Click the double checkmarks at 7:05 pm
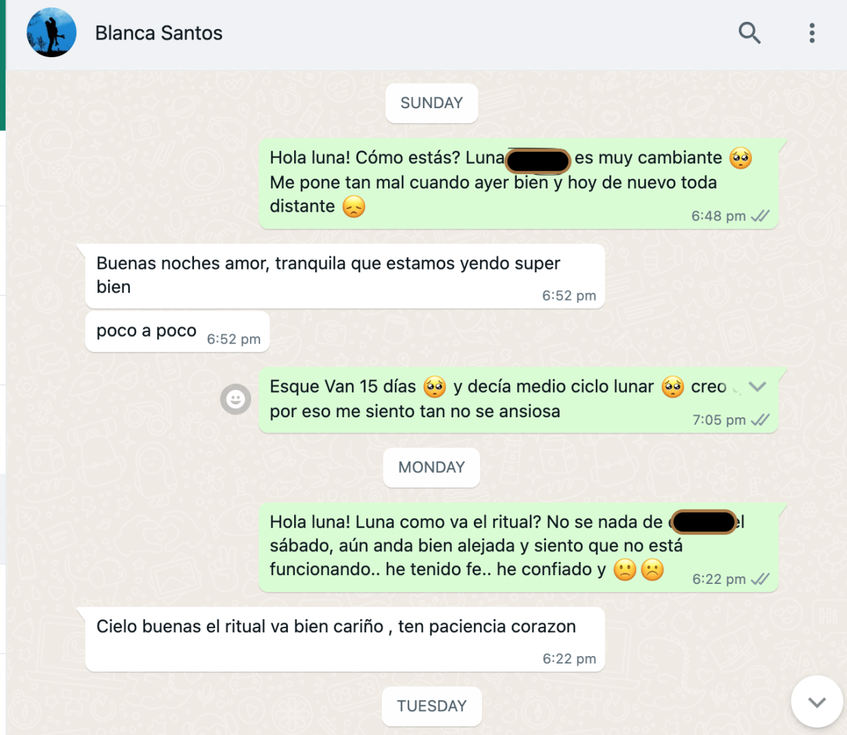The width and height of the screenshot is (847, 735). point(760,420)
